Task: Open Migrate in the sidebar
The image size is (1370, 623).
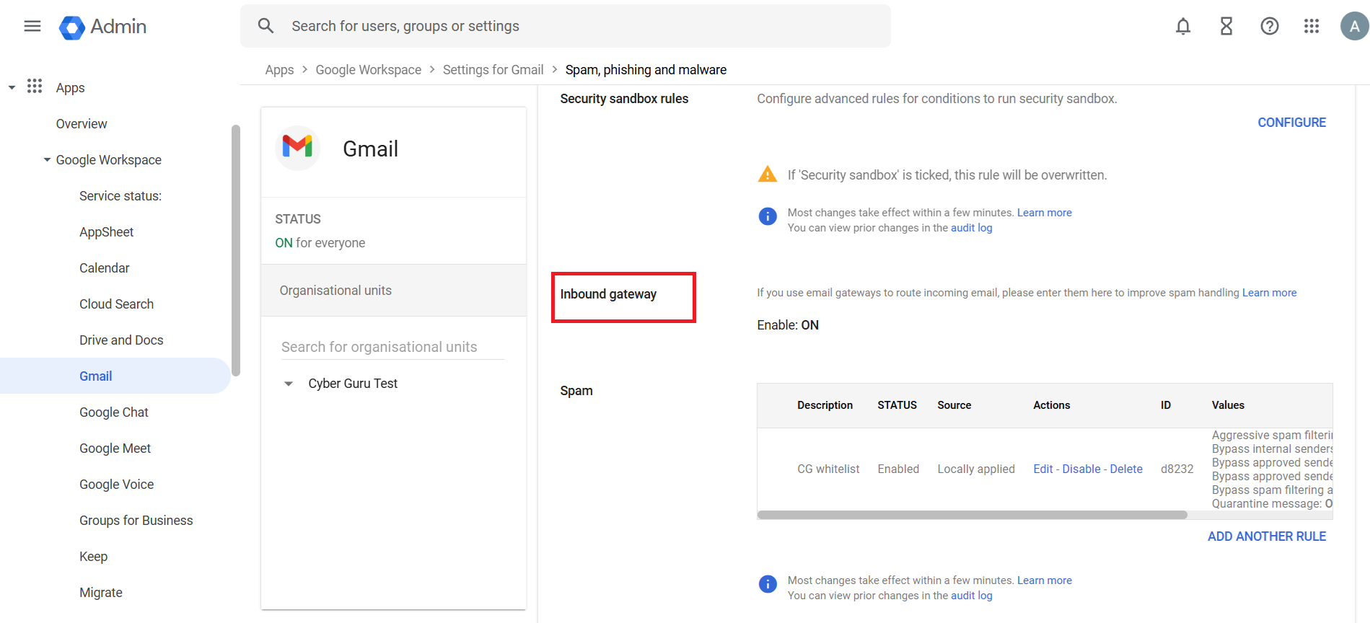Action: coord(101,593)
